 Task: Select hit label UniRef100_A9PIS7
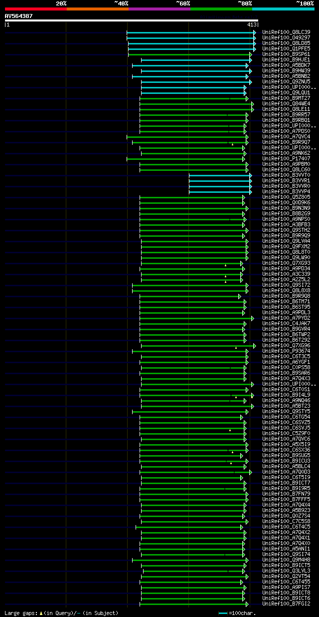(287, 587)
